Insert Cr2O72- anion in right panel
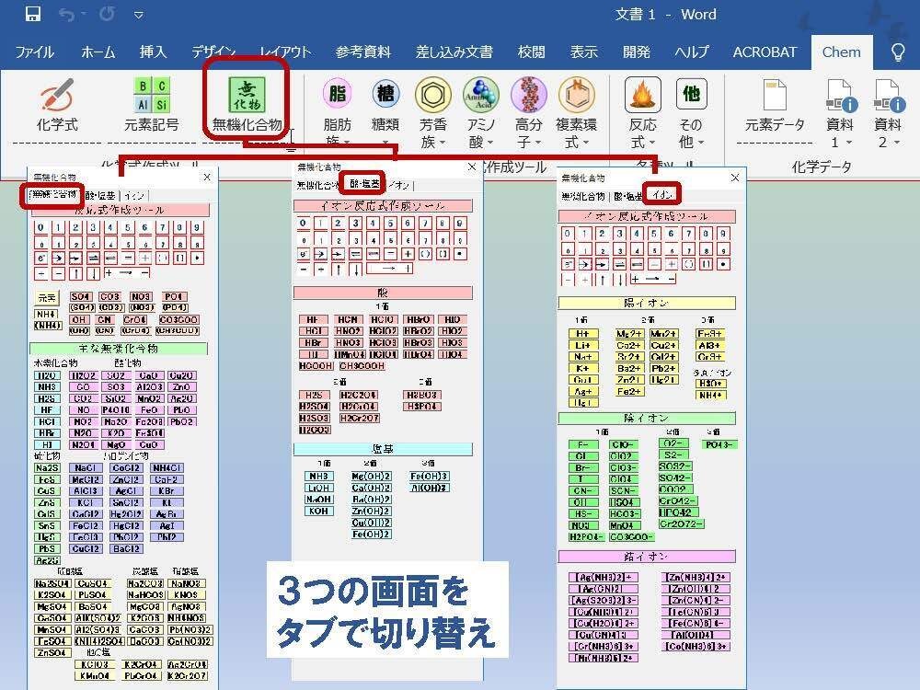Screen dimensions: 920x690 [681, 523]
